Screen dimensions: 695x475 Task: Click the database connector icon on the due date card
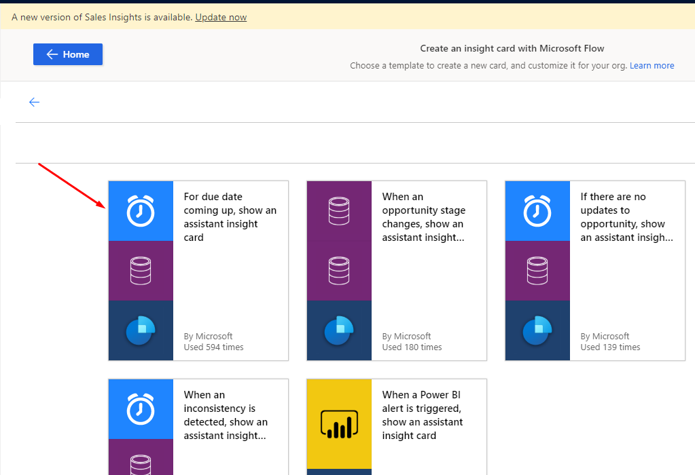[141, 270]
